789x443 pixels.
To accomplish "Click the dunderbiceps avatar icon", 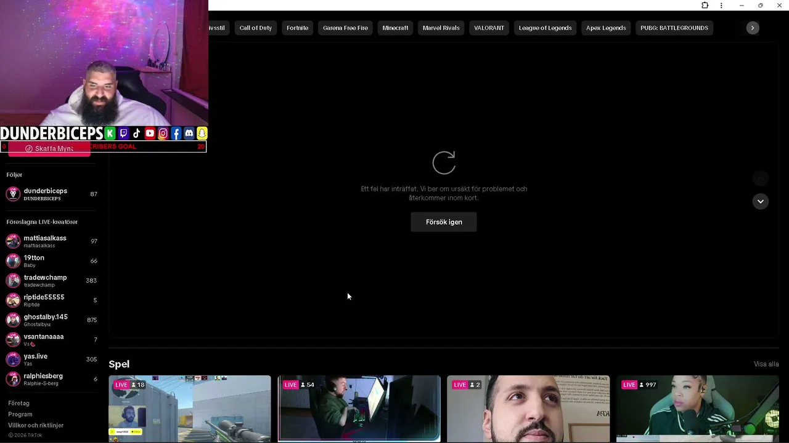I will click(x=13, y=194).
